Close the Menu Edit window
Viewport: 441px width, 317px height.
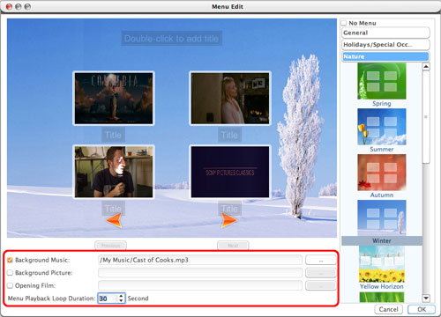click(10, 6)
